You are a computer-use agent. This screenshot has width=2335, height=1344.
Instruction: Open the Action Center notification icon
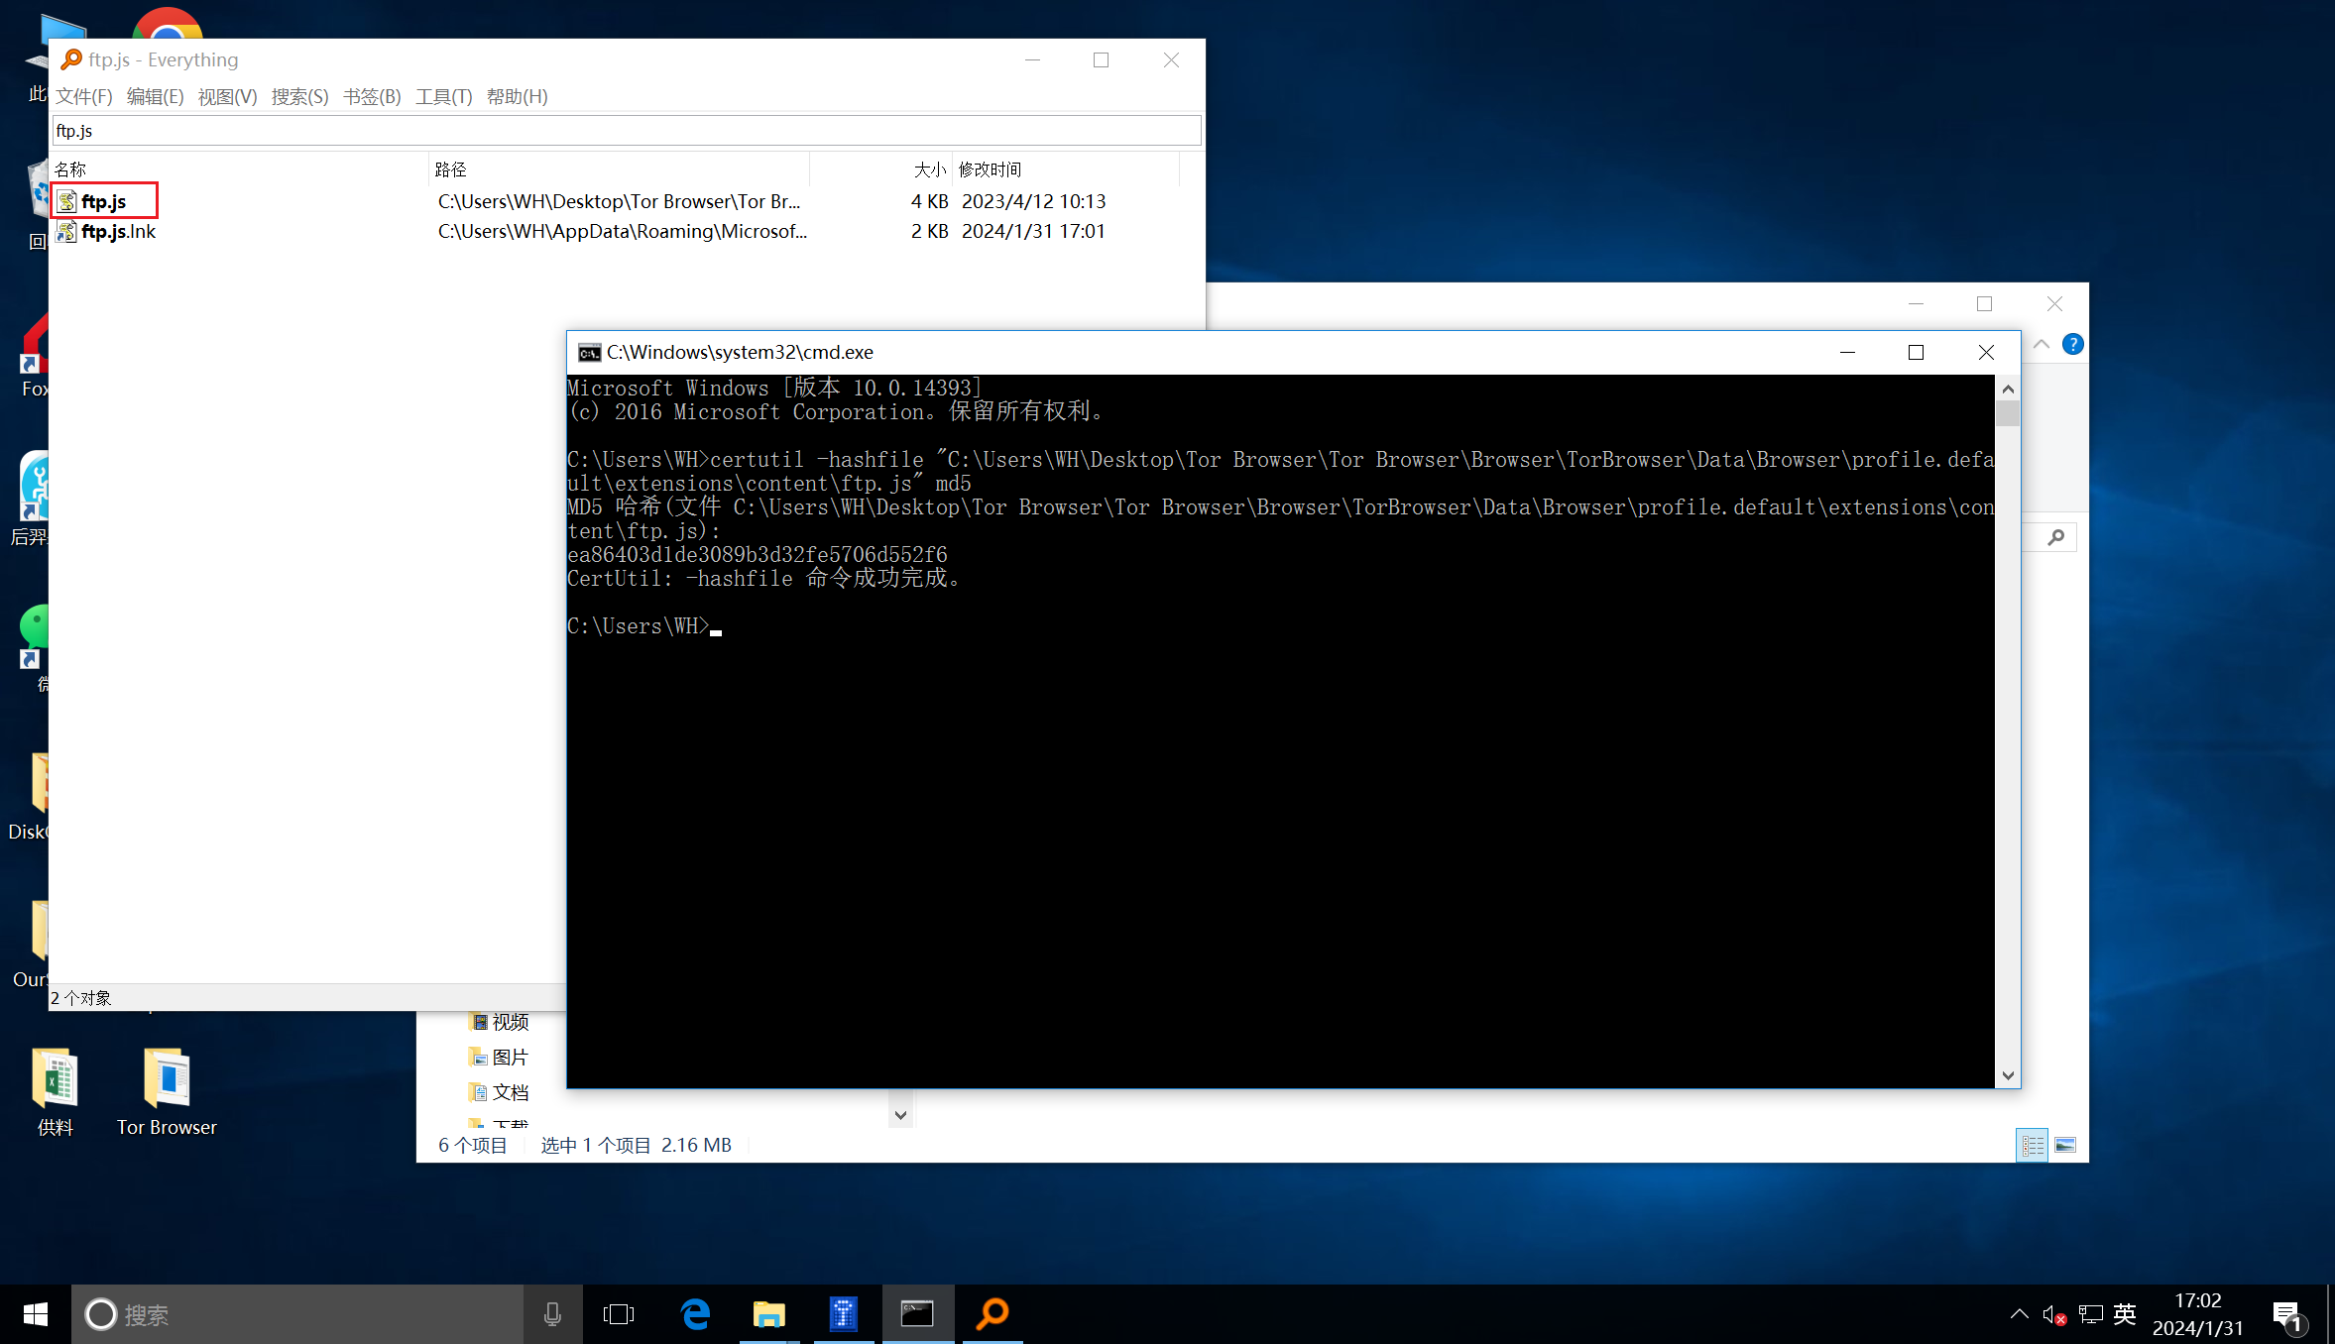pos(2289,1315)
